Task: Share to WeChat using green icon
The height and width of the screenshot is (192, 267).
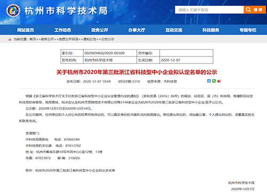Action: [214, 81]
